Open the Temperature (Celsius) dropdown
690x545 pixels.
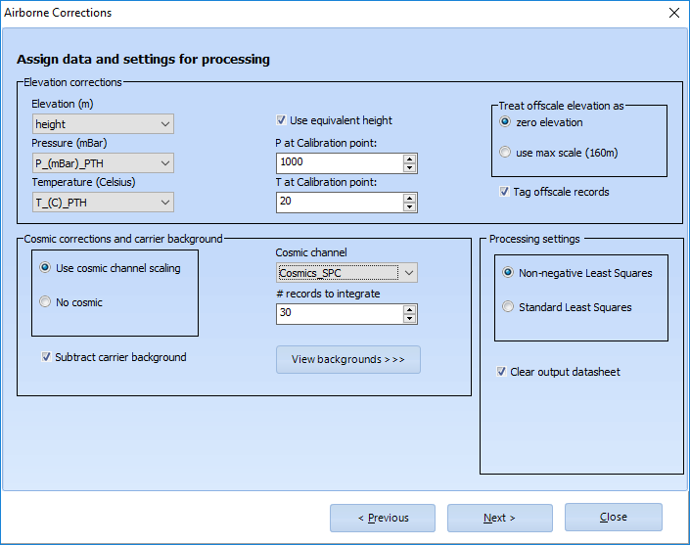point(103,203)
